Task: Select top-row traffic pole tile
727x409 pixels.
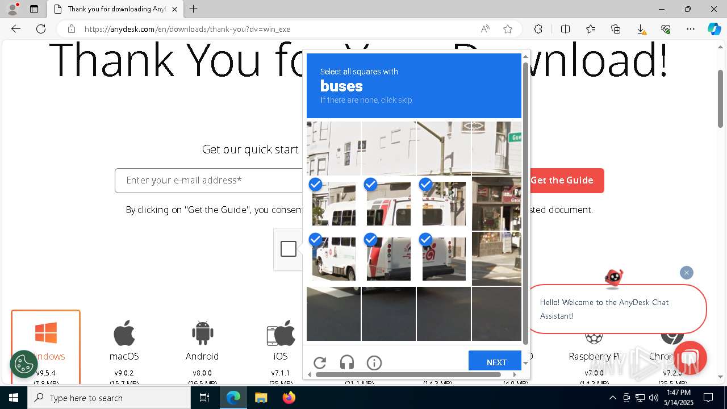Action: pos(444,148)
